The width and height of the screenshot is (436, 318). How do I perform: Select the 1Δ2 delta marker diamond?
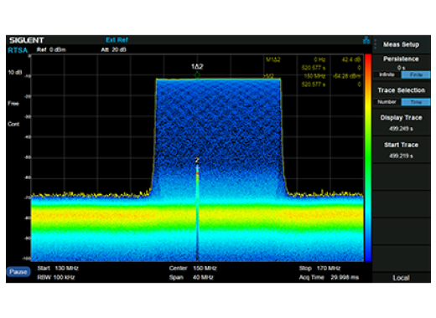[x=197, y=74]
